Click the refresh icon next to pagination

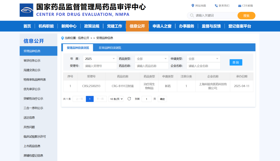pyautogui.click(x=129, y=99)
